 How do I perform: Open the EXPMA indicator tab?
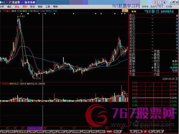(x=76, y=131)
